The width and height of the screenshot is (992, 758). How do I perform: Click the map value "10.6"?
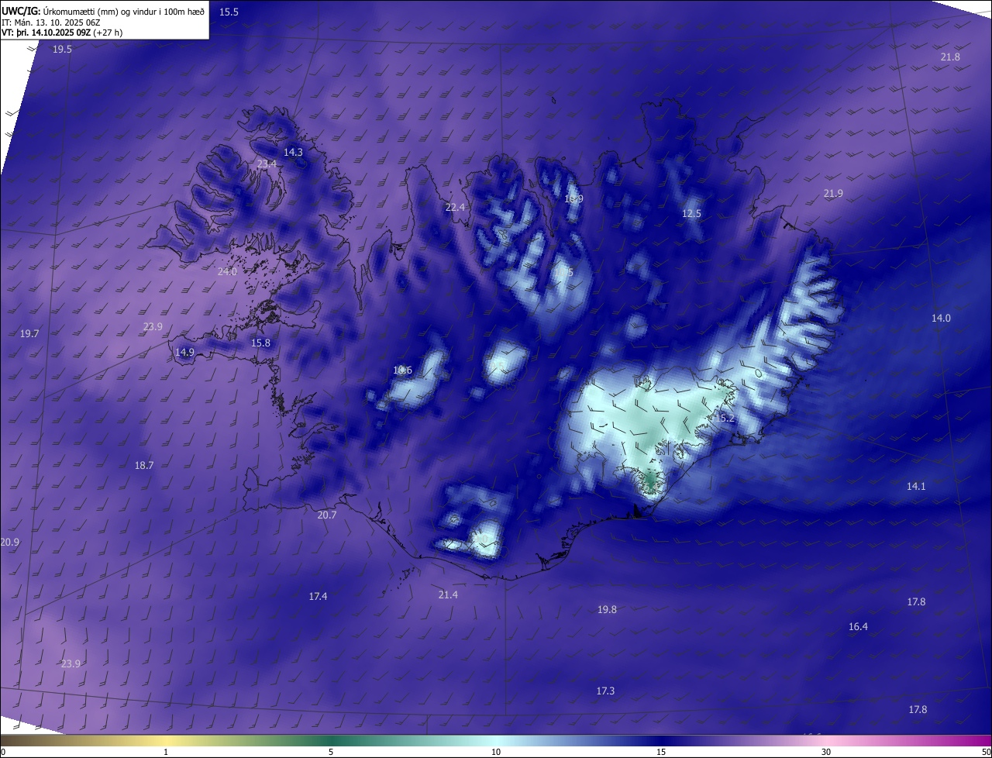coord(402,370)
